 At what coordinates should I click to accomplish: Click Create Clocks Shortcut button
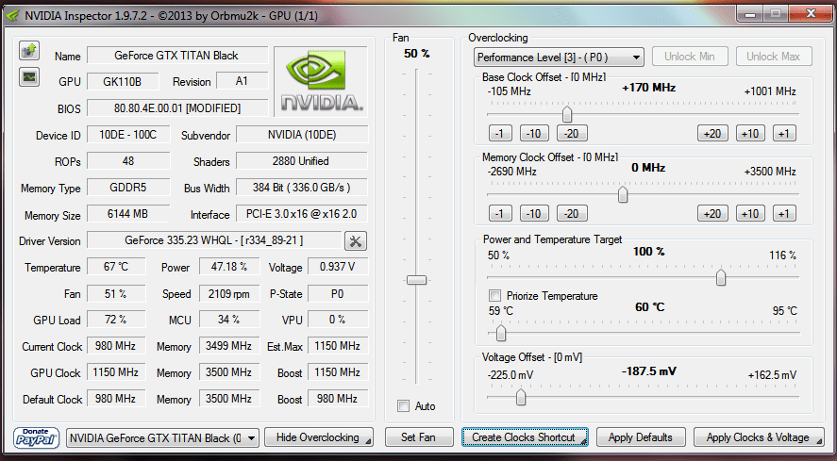525,437
